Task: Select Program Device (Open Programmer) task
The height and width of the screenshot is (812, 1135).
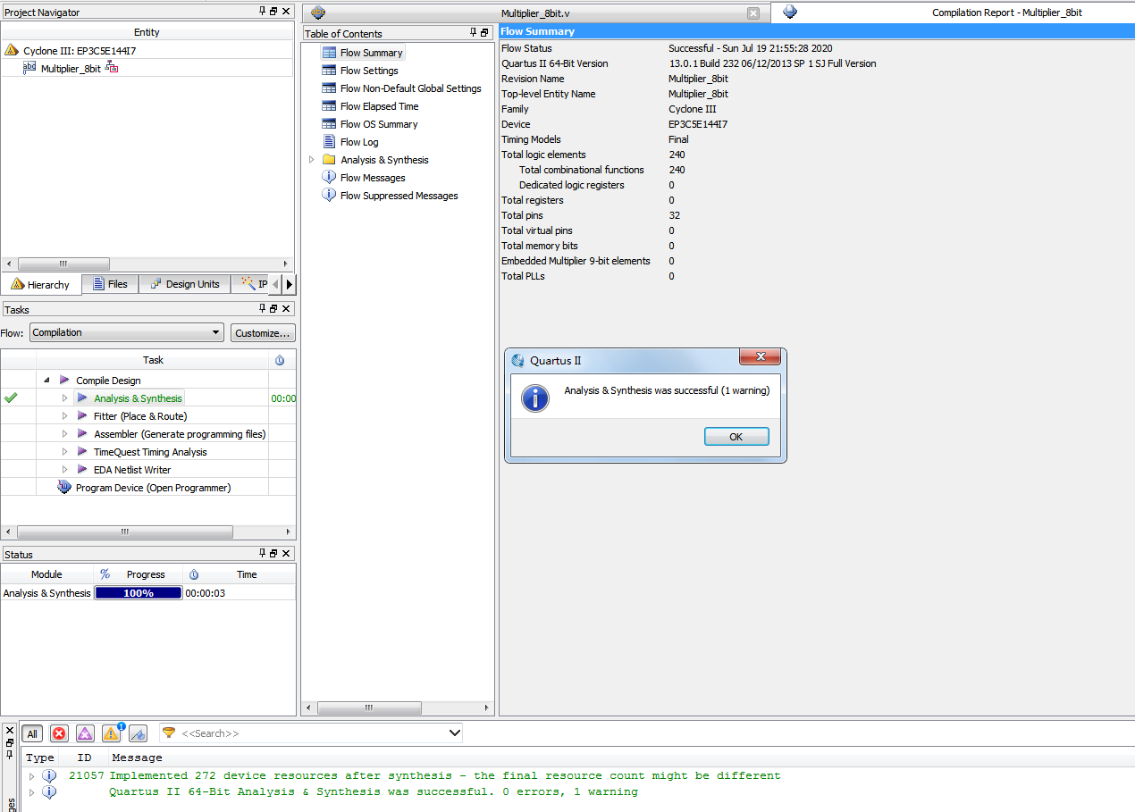Action: click(153, 488)
